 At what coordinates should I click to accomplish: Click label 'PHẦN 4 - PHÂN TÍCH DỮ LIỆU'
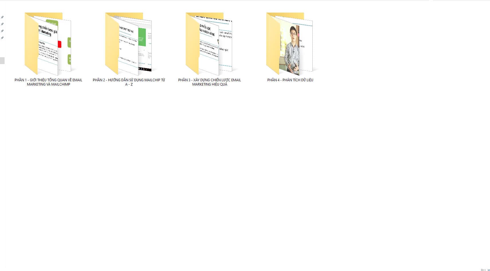click(x=290, y=80)
